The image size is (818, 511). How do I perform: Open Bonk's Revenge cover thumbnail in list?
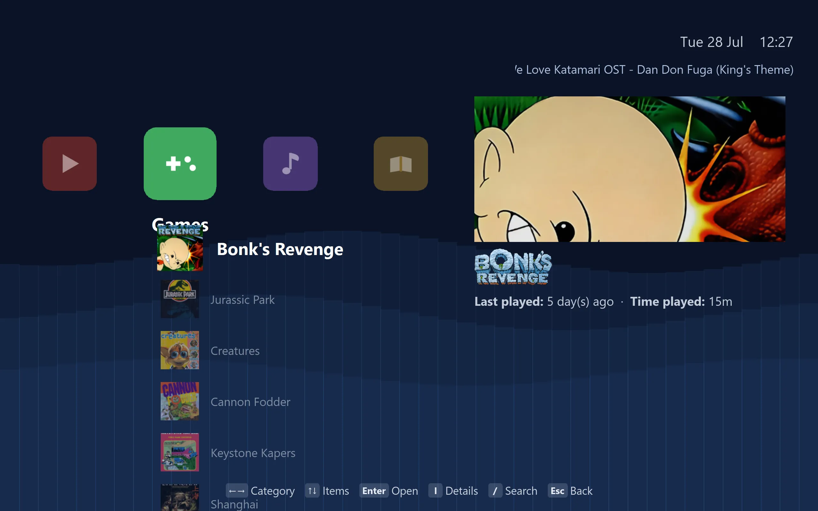coord(180,248)
